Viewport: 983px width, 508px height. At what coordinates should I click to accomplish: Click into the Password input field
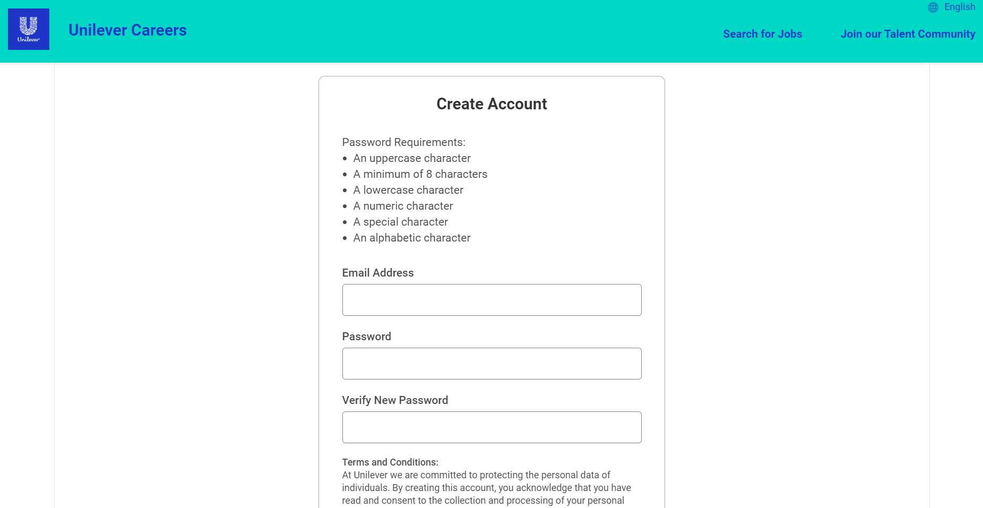(x=491, y=364)
